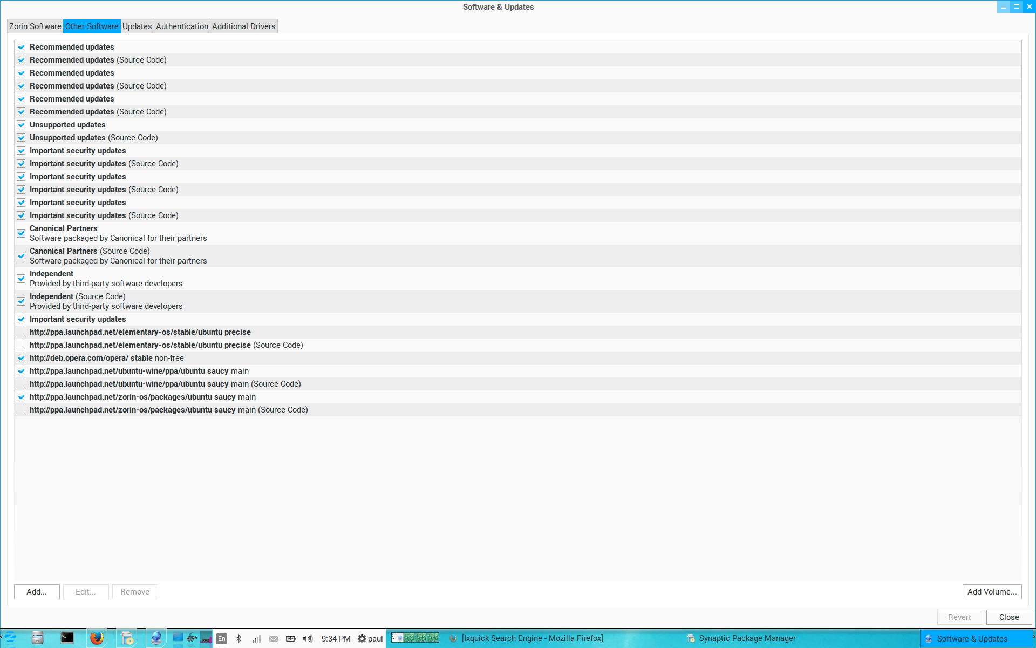This screenshot has width=1036, height=648.
Task: Disable the Opera stable non-free repository
Action: (21, 358)
